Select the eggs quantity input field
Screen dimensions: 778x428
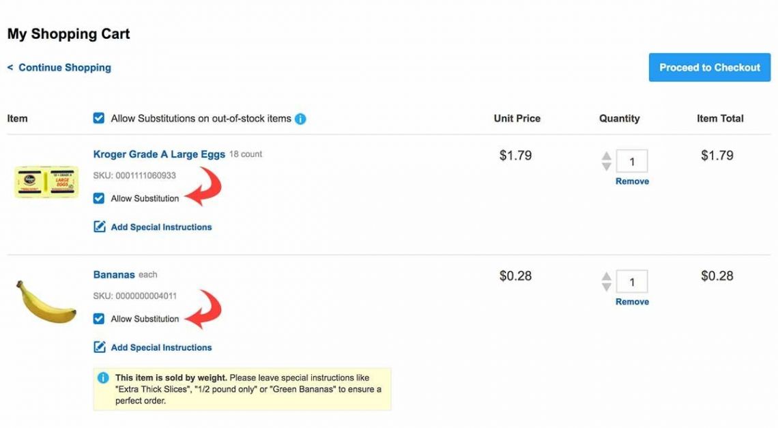(x=632, y=161)
